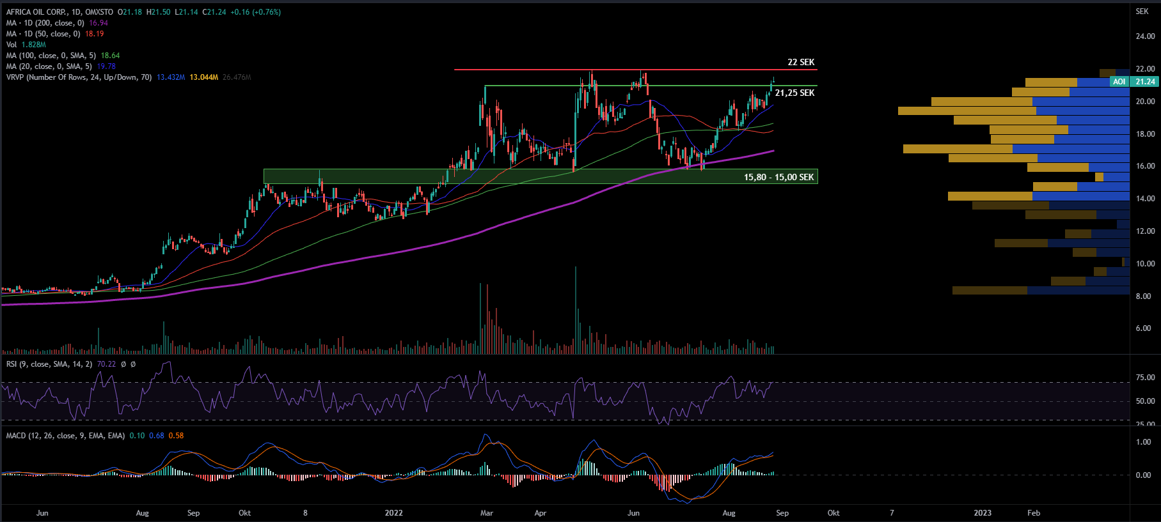Click the Vol indicator legend label

click(x=12, y=45)
